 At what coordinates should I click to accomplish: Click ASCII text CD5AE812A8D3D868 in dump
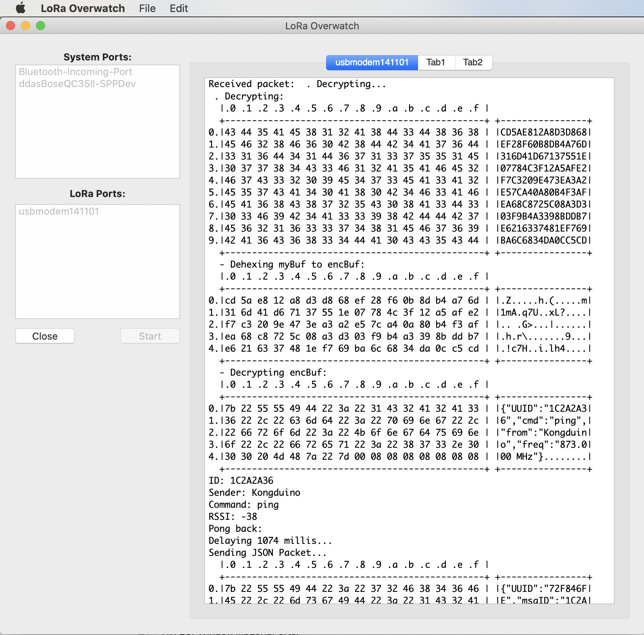tap(543, 132)
